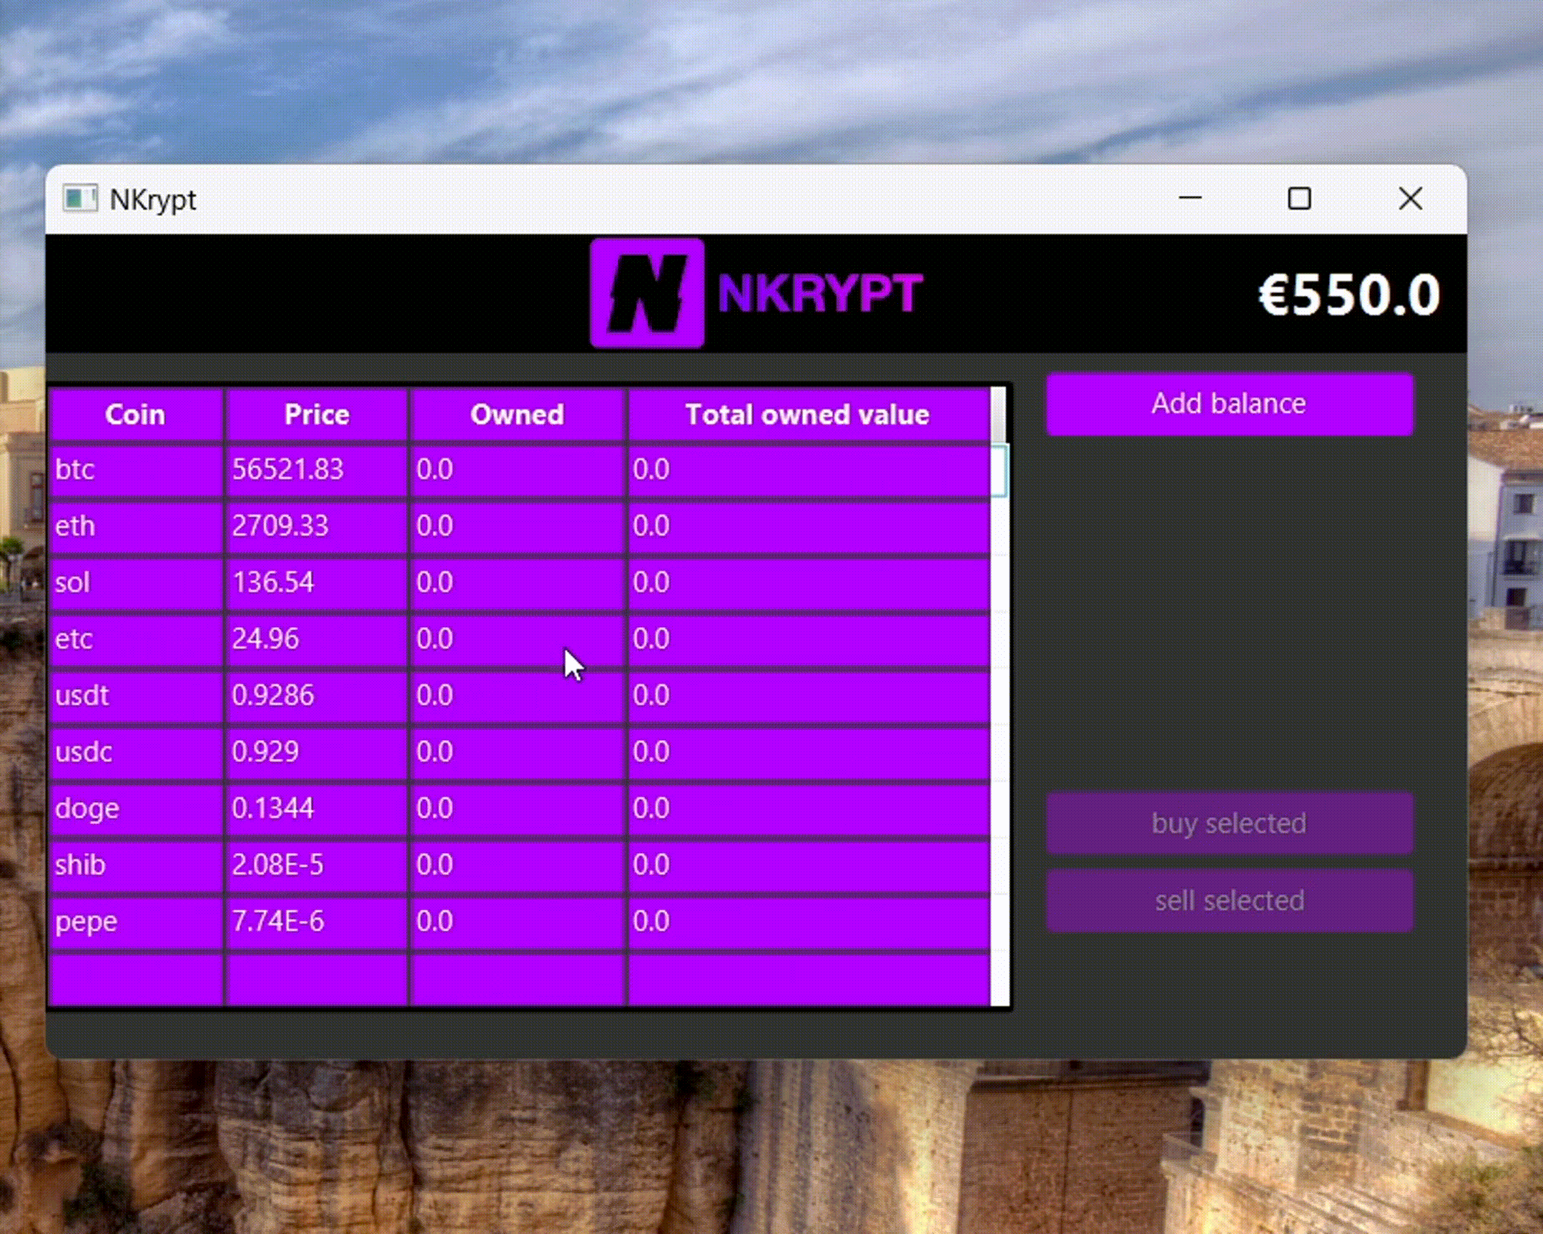The image size is (1543, 1234).
Task: Maximize the NKrypt window
Action: click(1299, 198)
